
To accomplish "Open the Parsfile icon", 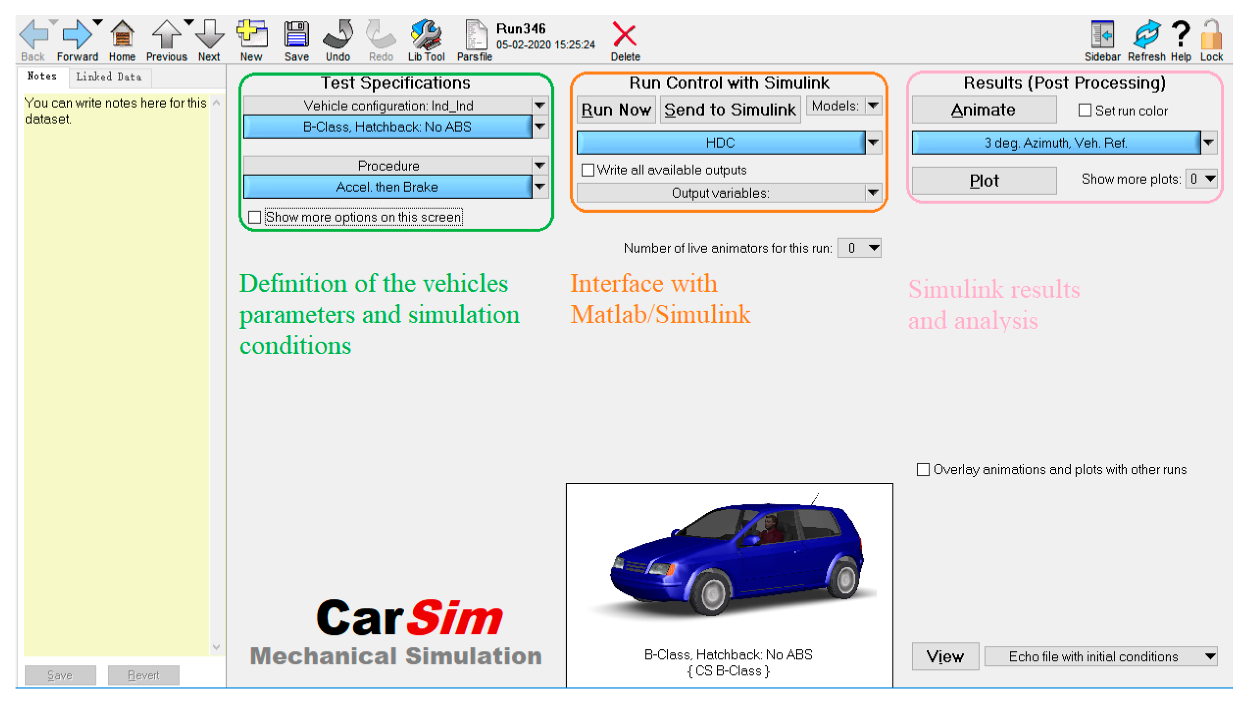I will click(x=475, y=35).
